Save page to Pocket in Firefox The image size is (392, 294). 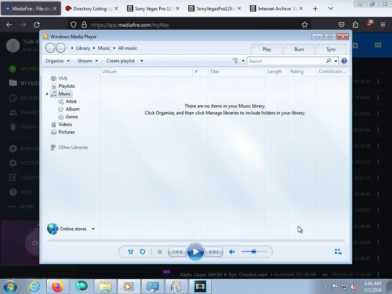pyautogui.click(x=341, y=24)
